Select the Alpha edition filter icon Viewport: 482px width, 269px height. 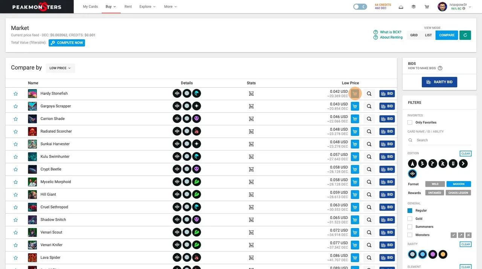pyautogui.click(x=412, y=163)
